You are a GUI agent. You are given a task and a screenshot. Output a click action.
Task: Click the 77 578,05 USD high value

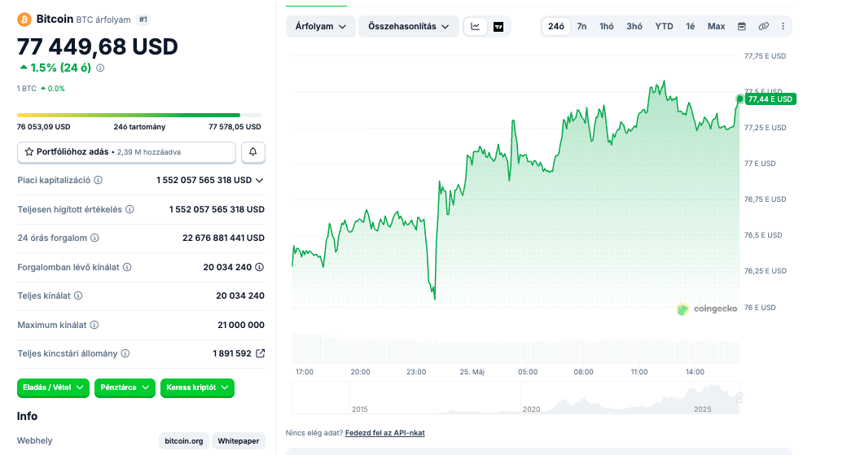click(235, 127)
